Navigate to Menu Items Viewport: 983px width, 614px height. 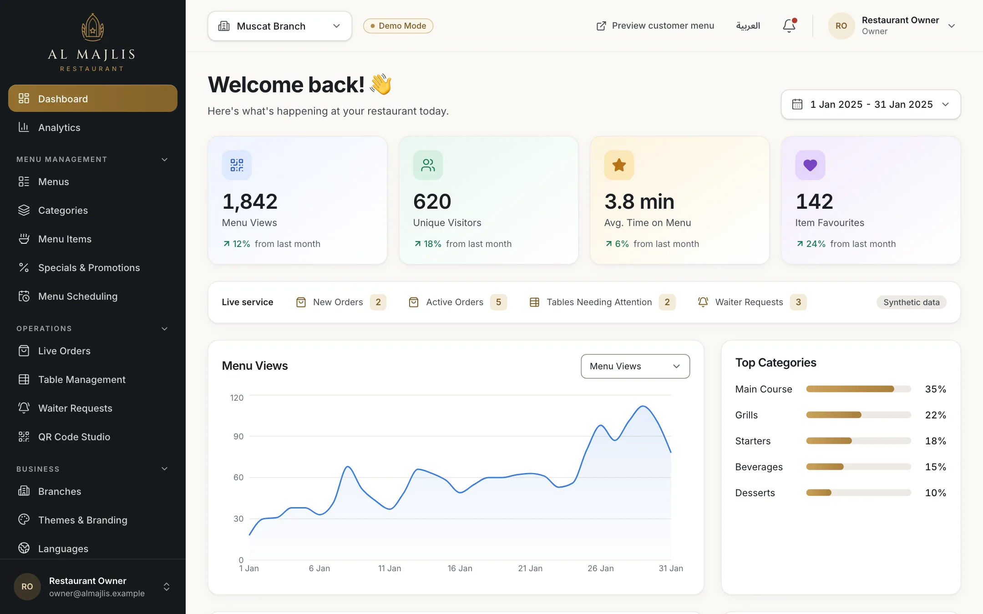pyautogui.click(x=93, y=239)
